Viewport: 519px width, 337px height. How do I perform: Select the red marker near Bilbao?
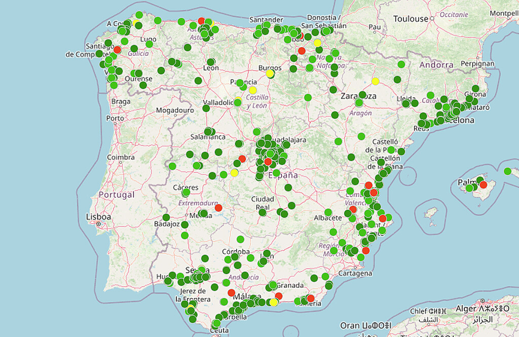pos(301,50)
